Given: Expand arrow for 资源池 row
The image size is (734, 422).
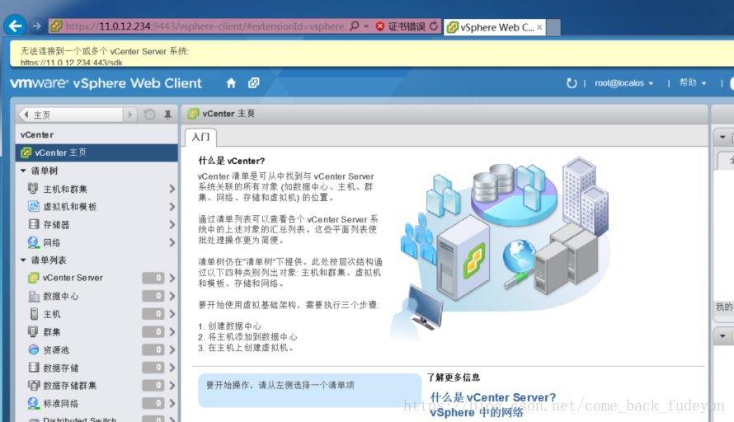Looking at the screenshot, I should 172,349.
